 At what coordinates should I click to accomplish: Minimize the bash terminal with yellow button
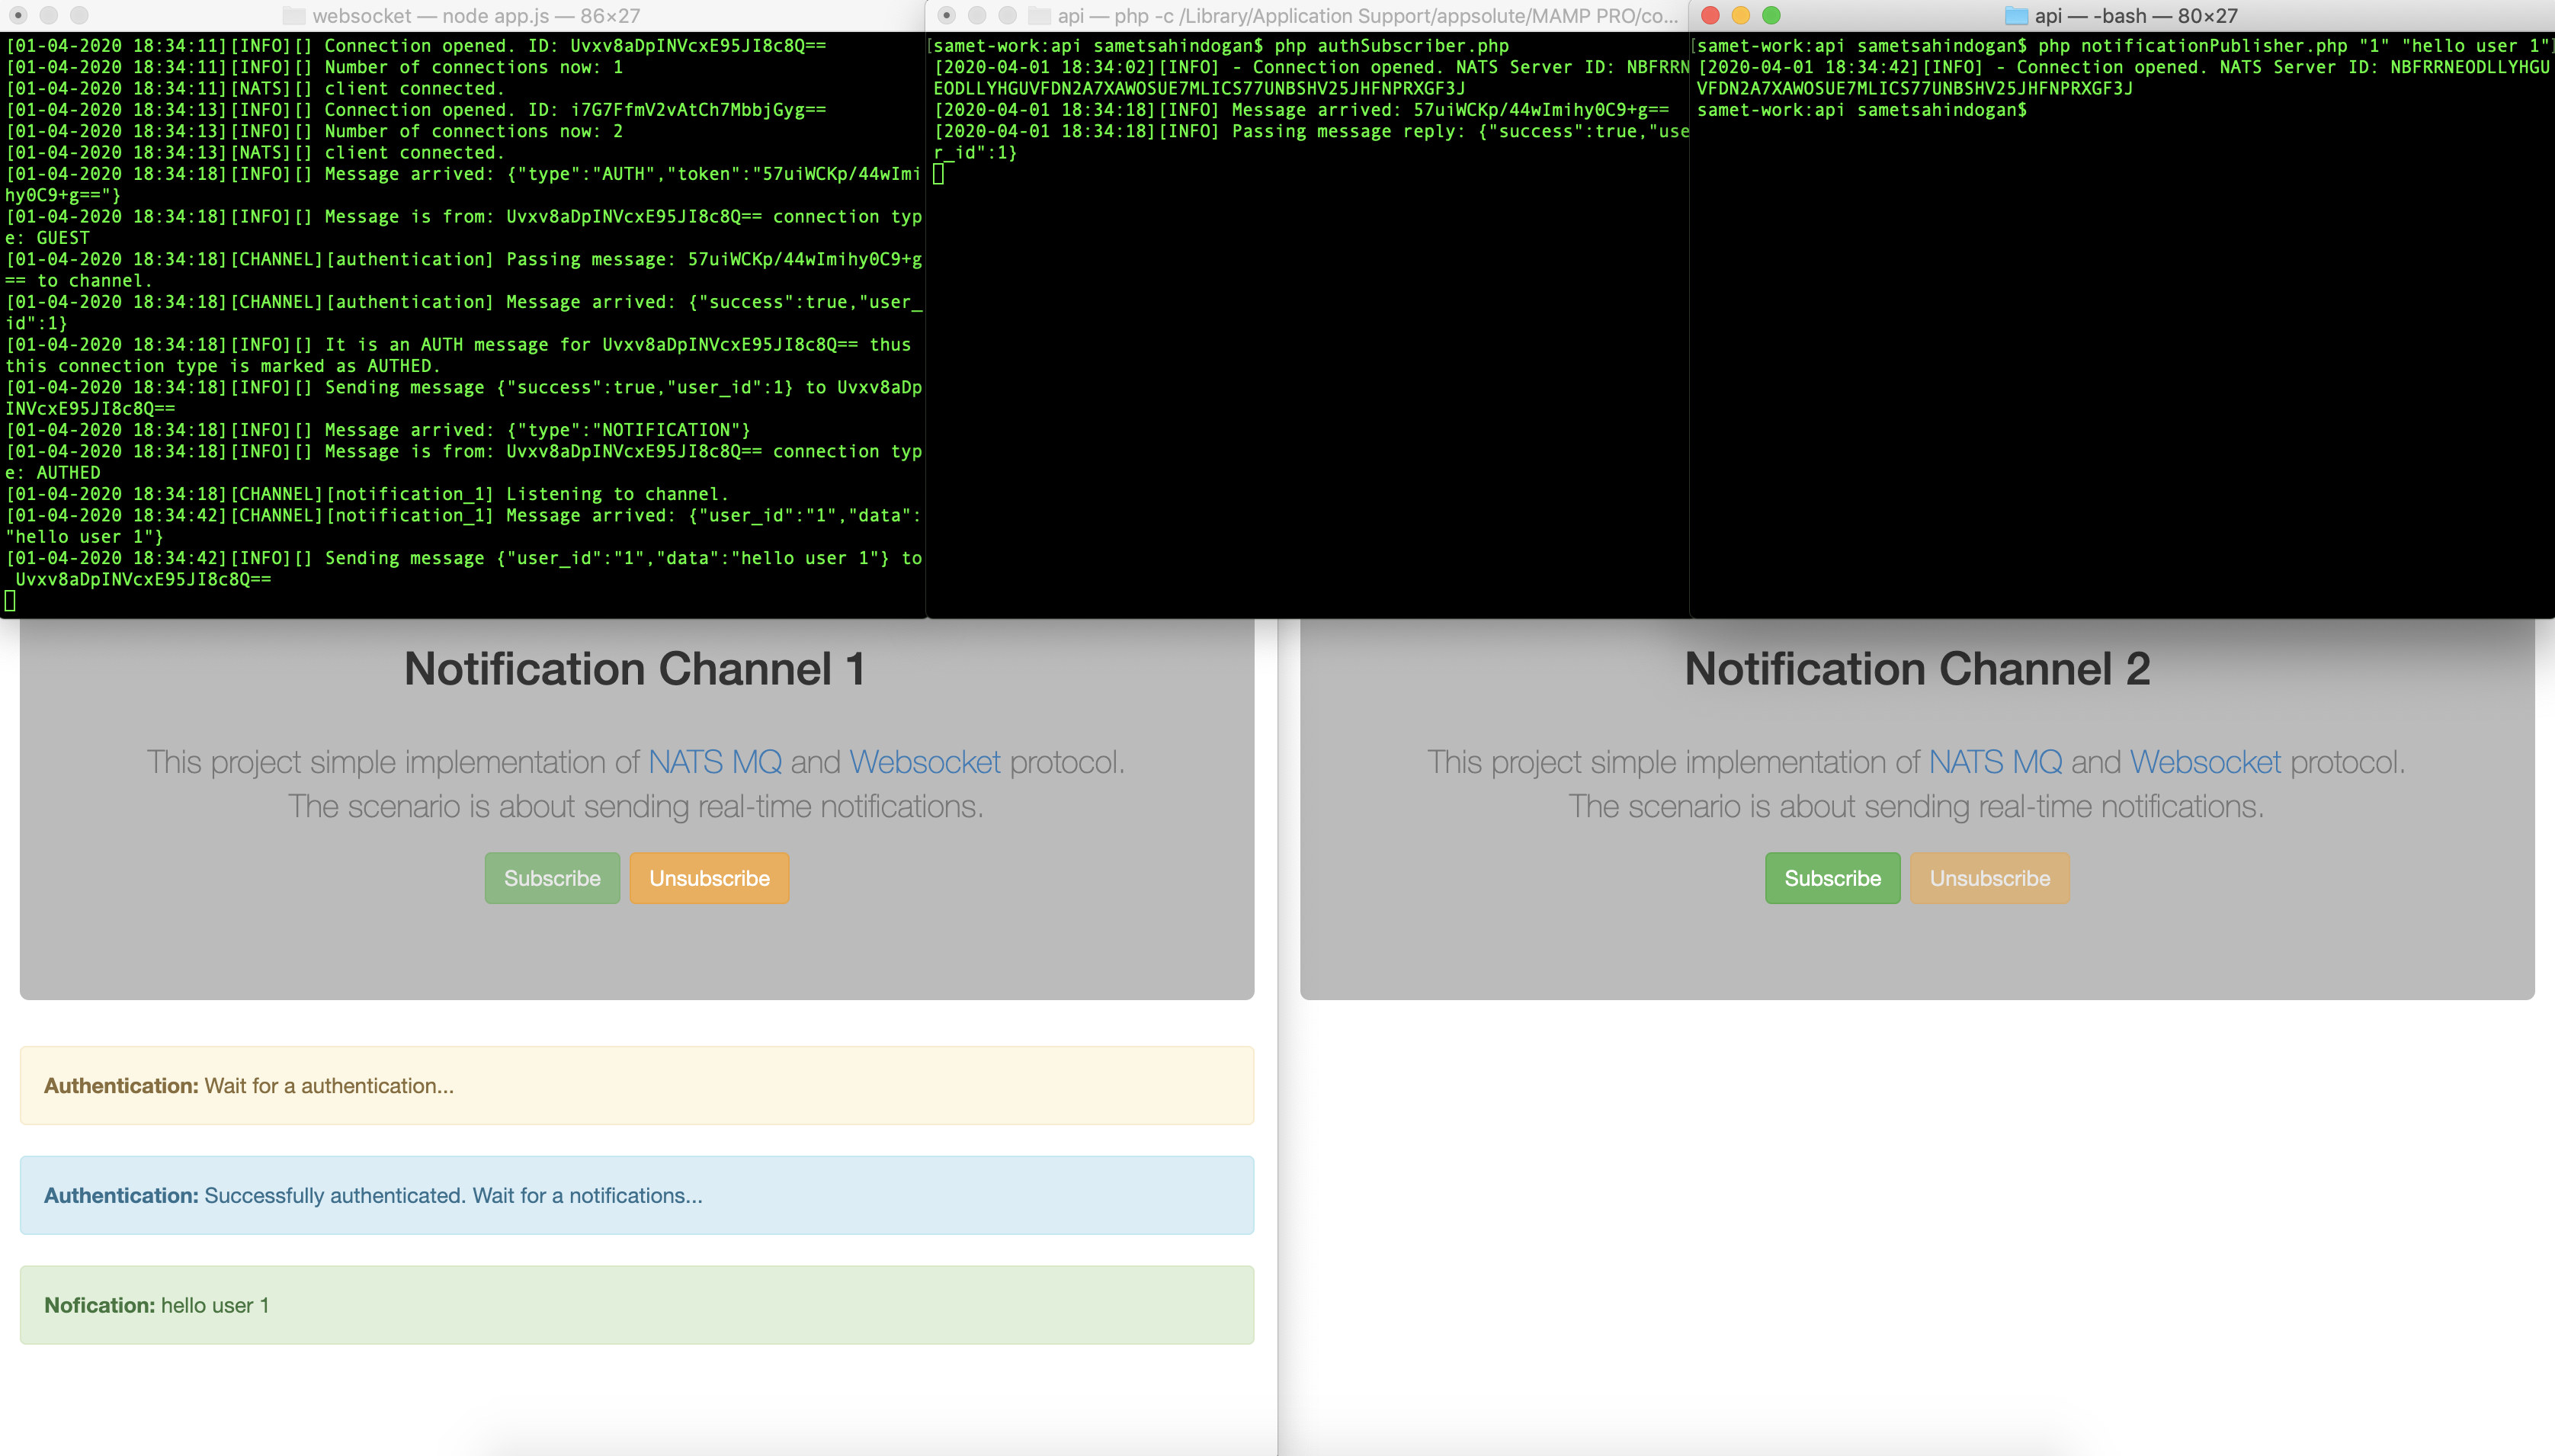pyautogui.click(x=1740, y=16)
